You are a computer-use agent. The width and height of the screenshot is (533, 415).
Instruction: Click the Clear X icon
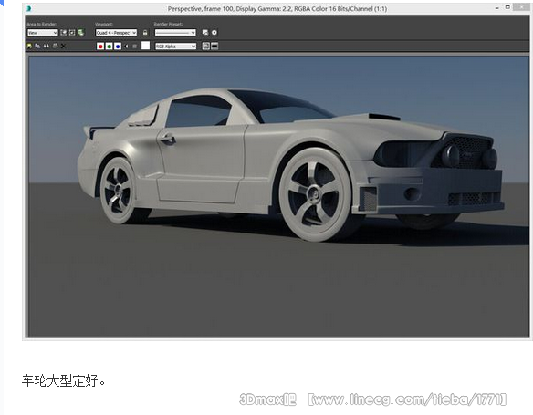coord(63,46)
